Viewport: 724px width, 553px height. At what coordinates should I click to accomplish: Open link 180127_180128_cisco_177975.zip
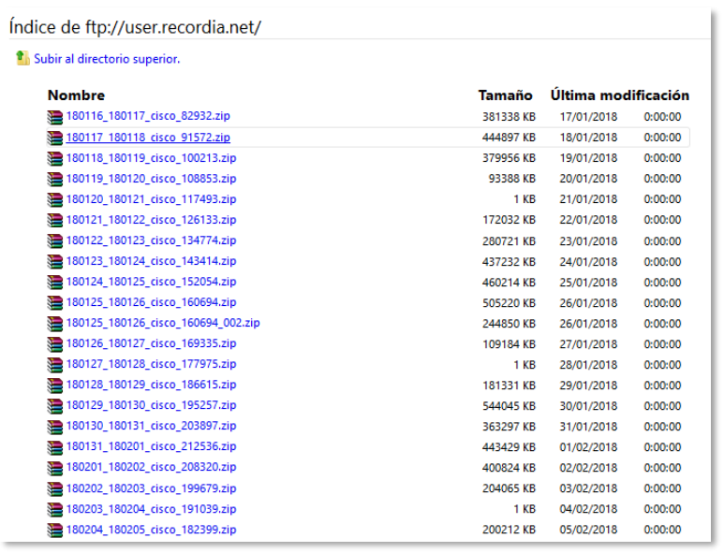pyautogui.click(x=151, y=364)
